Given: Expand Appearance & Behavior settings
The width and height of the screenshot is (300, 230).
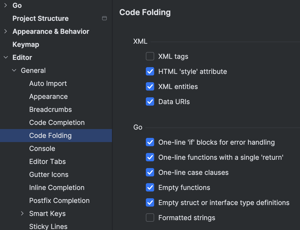Looking at the screenshot, I should [6, 31].
